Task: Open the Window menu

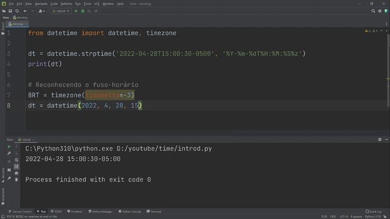Action: pyautogui.click(x=108, y=4)
